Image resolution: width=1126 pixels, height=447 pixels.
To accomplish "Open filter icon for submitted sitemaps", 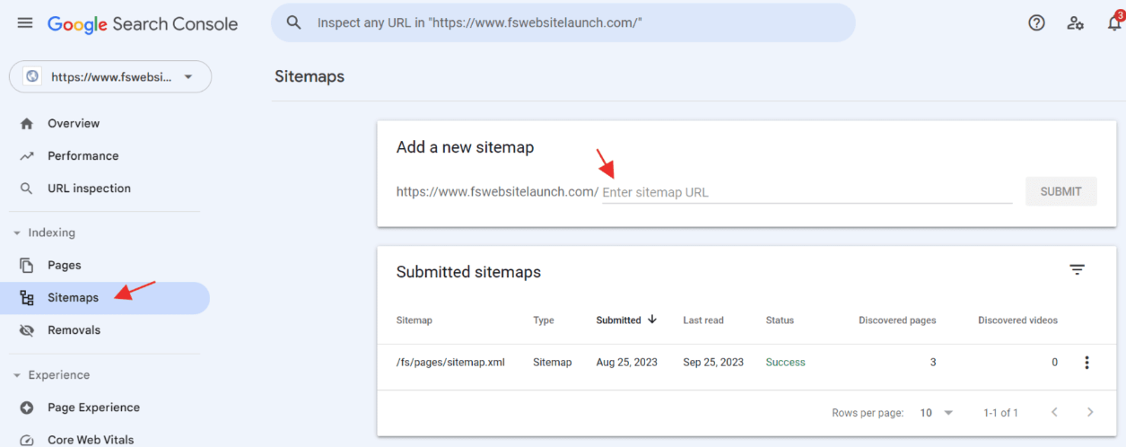I will click(1077, 269).
